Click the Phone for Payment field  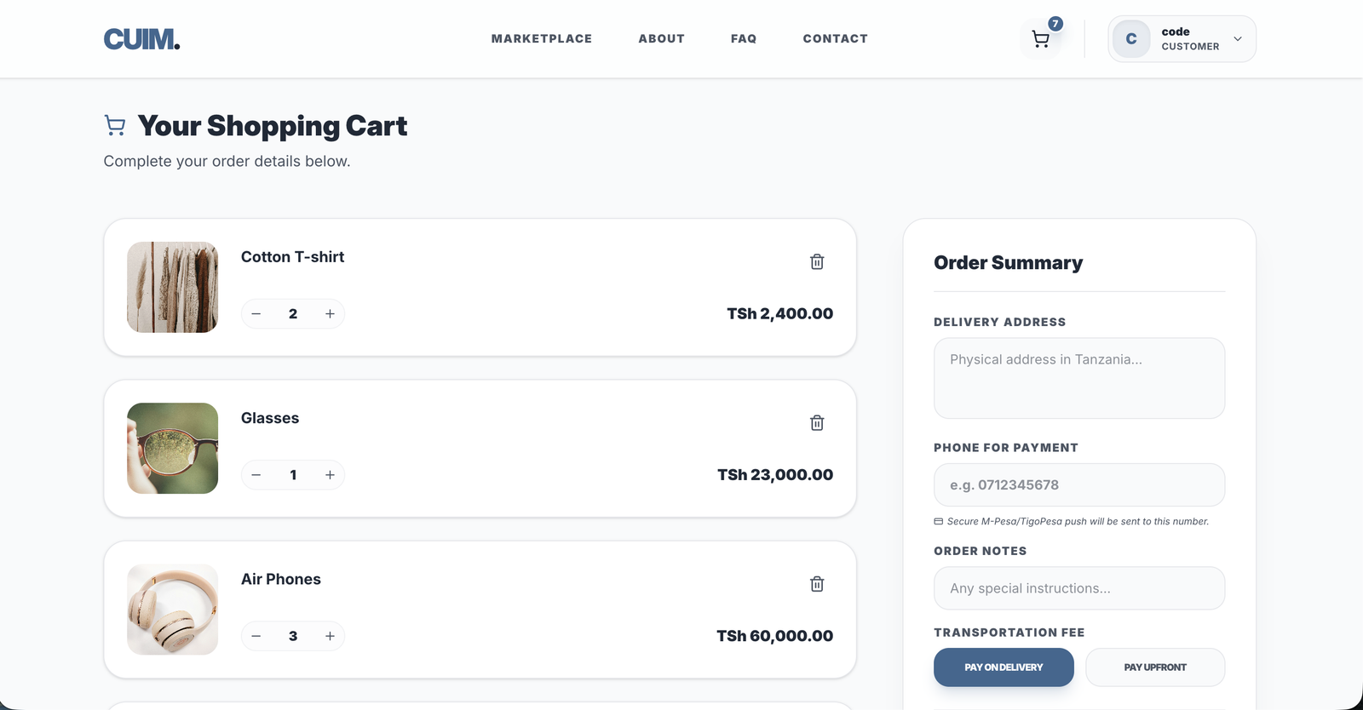[1079, 485]
